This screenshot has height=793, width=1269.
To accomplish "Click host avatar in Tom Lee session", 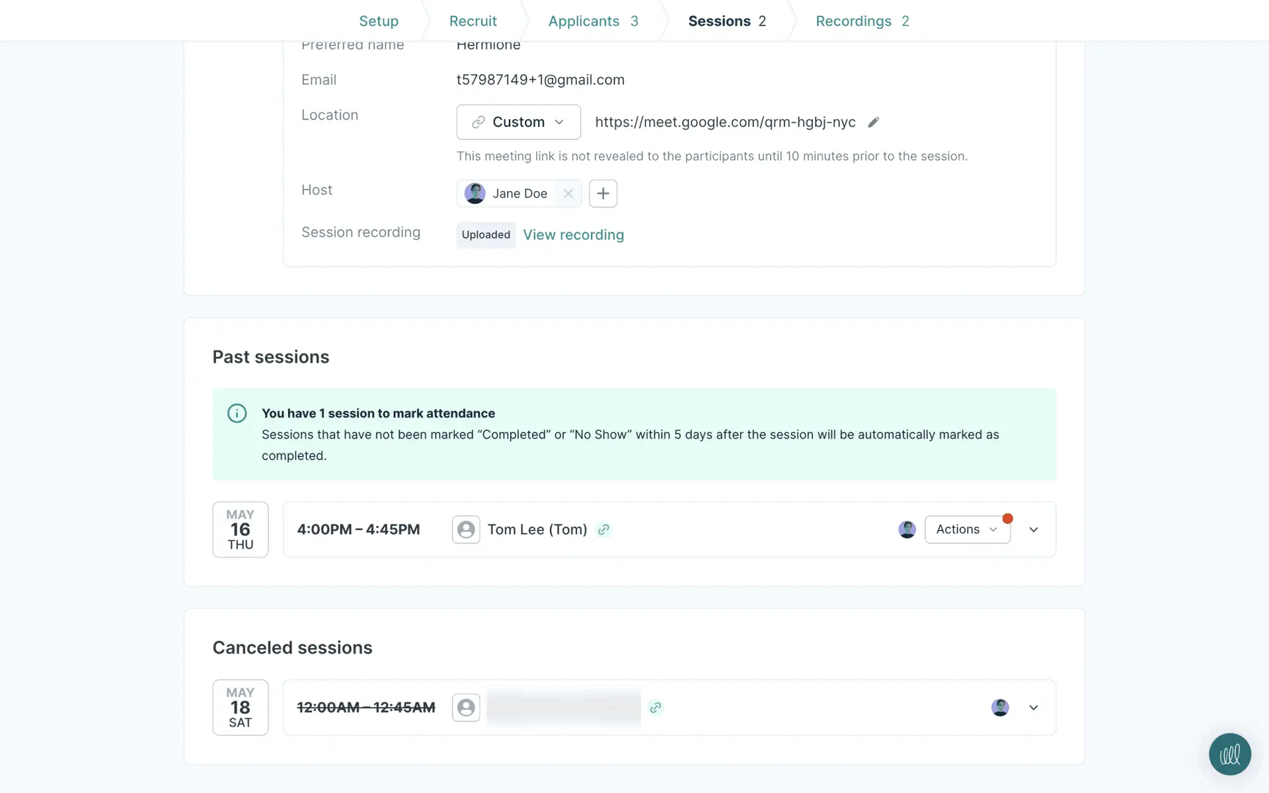I will 907,529.
